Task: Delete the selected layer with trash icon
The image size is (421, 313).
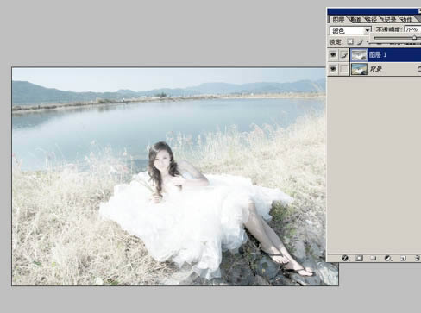Action: 418,258
